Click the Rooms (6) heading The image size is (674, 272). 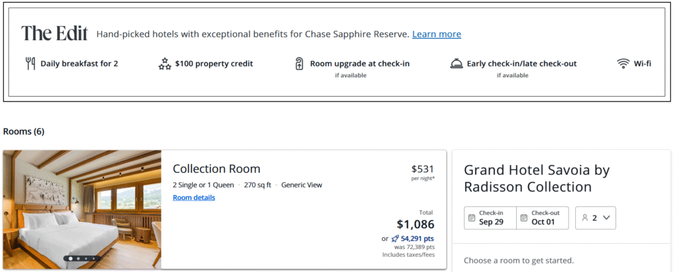point(24,131)
